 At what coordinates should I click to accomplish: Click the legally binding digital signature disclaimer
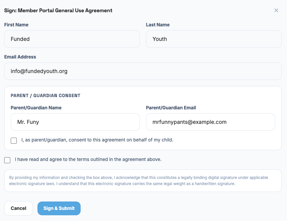138,180
